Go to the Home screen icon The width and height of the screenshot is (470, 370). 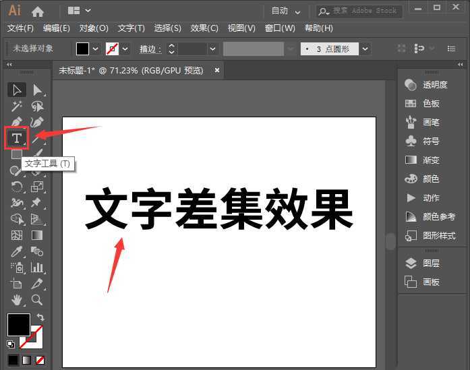(x=38, y=11)
